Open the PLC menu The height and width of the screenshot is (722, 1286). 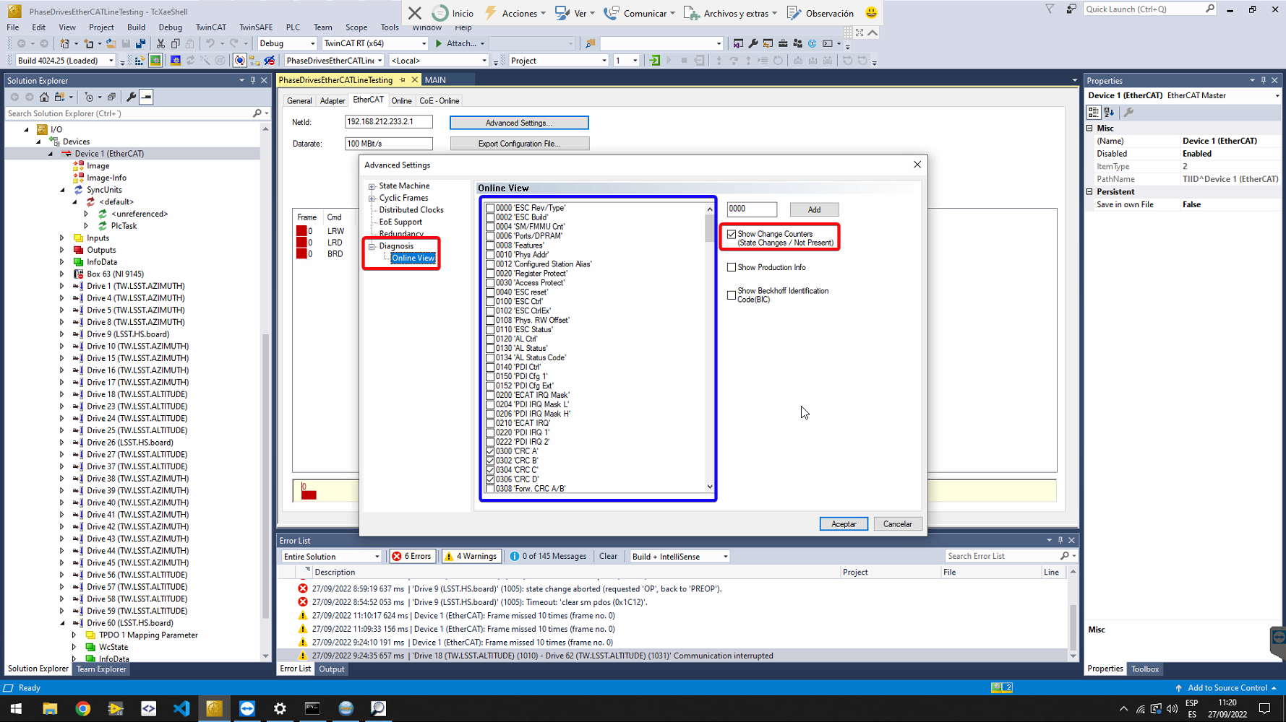(293, 27)
